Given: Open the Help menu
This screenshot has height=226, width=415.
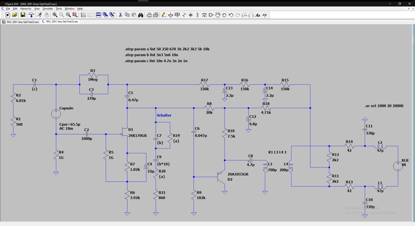Looking at the screenshot, I should coord(80,8).
